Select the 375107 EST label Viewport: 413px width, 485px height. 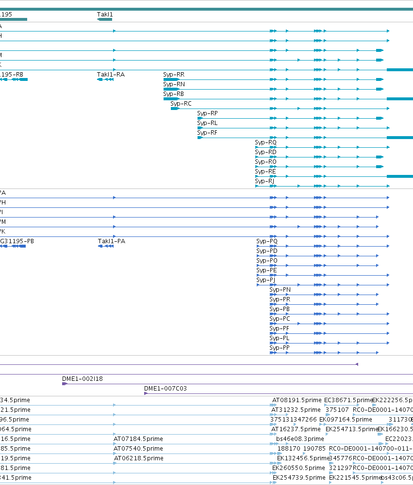pyautogui.click(x=337, y=410)
